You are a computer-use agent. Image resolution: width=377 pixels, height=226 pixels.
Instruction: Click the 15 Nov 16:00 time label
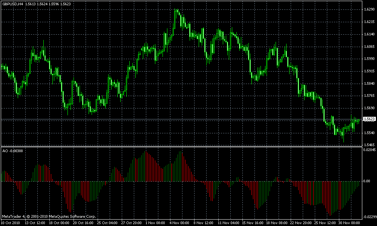click(x=252, y=223)
